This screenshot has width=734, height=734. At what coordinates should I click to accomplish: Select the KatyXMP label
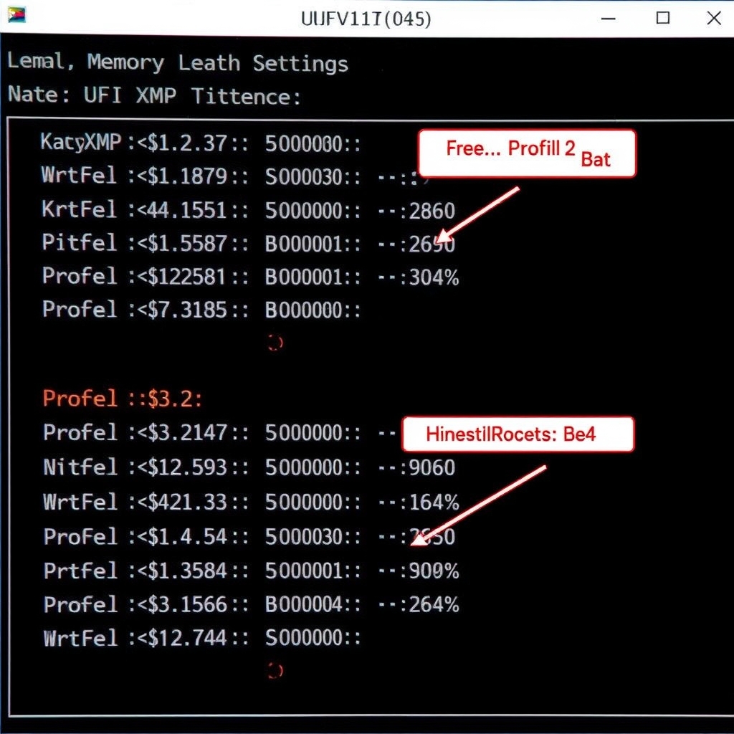click(81, 142)
